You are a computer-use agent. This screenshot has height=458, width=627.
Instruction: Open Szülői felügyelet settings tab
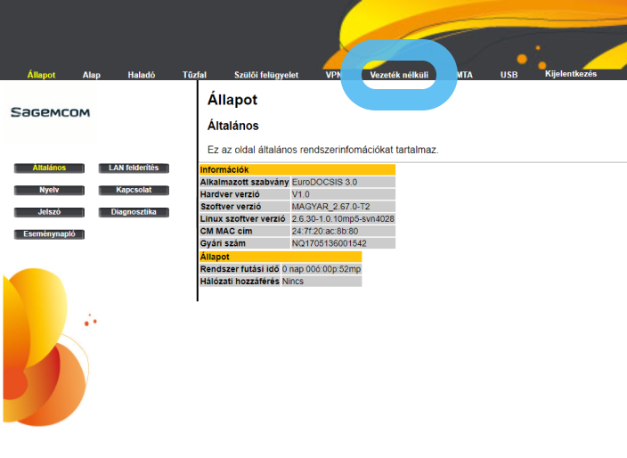click(x=266, y=76)
